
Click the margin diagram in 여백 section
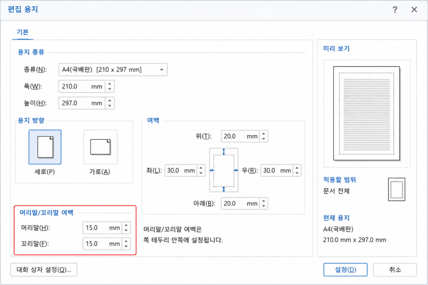(x=224, y=170)
